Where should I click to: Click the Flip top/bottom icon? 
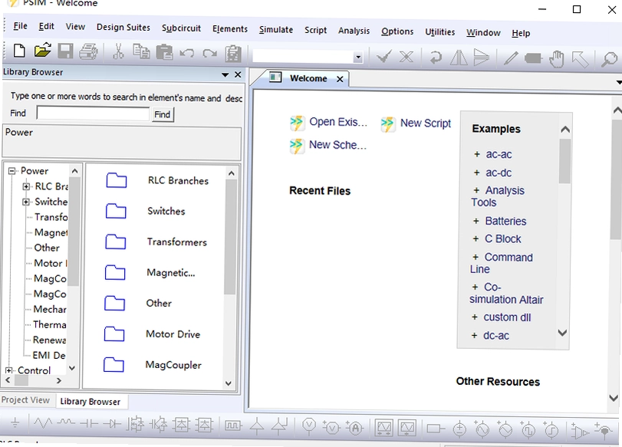(x=481, y=58)
